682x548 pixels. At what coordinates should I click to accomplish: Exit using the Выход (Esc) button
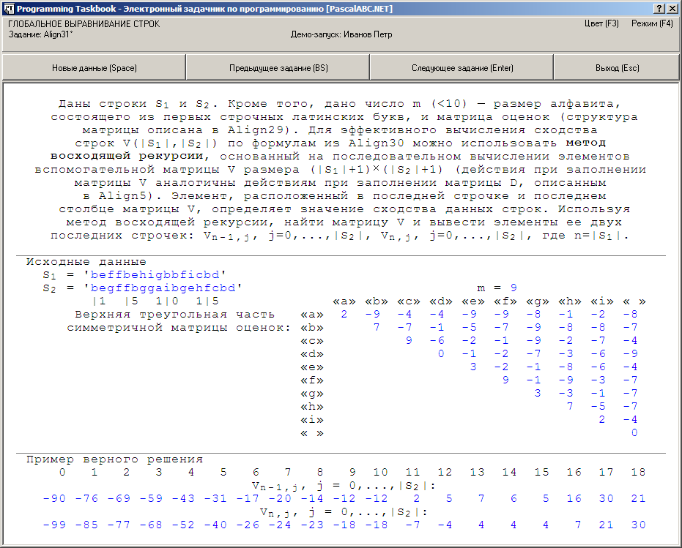tap(617, 68)
